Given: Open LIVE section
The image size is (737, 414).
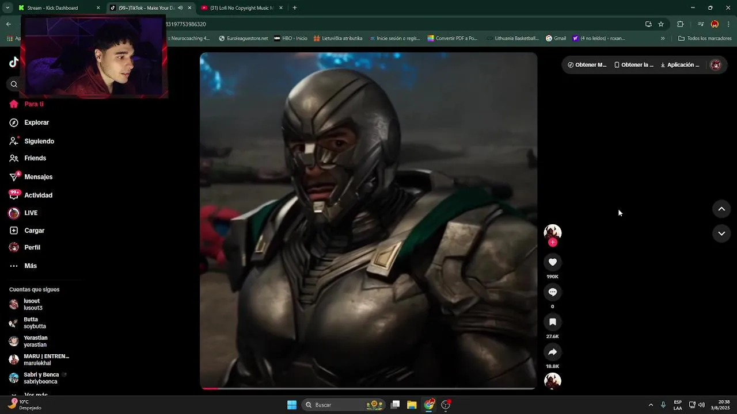Looking at the screenshot, I should coord(24,213).
